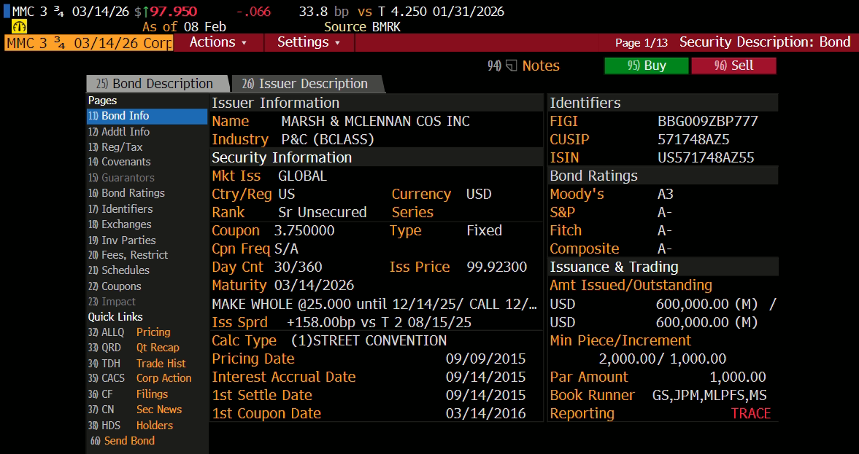859x454 pixels.
Task: Click the ALLQ Pricing quick link
Action: (x=153, y=332)
